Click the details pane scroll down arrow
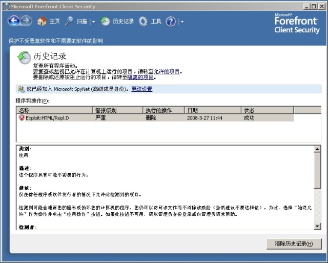This screenshot has width=328, height=263. point(317,226)
